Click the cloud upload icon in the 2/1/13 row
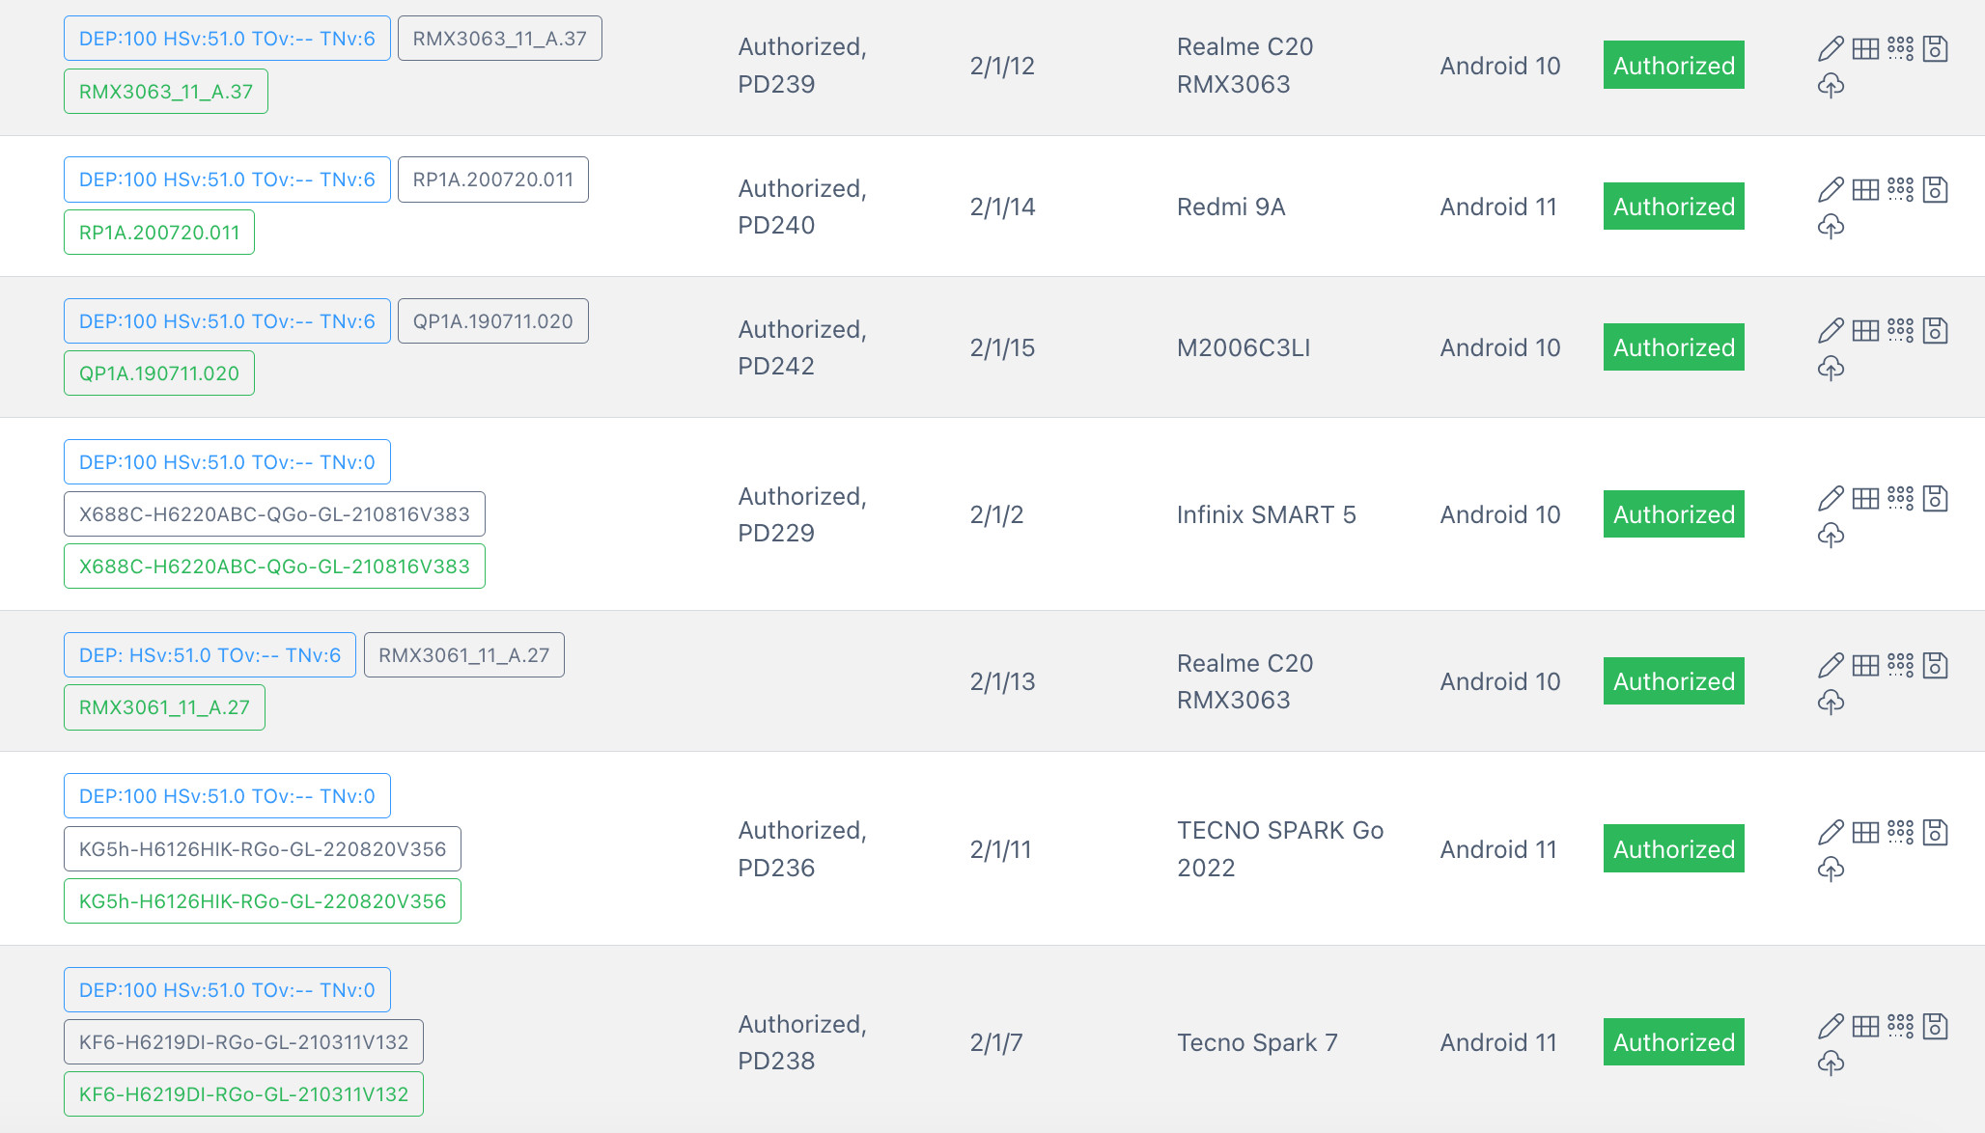This screenshot has width=1985, height=1133. coord(1831,702)
